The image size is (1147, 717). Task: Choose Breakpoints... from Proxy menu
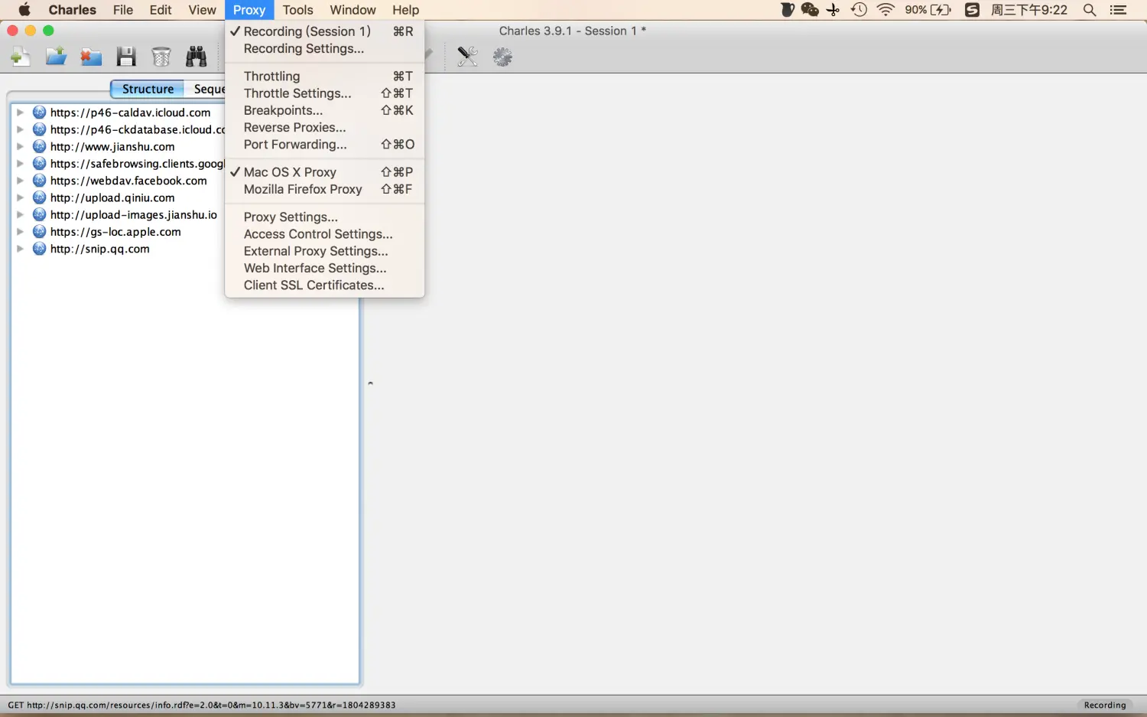tap(325, 110)
